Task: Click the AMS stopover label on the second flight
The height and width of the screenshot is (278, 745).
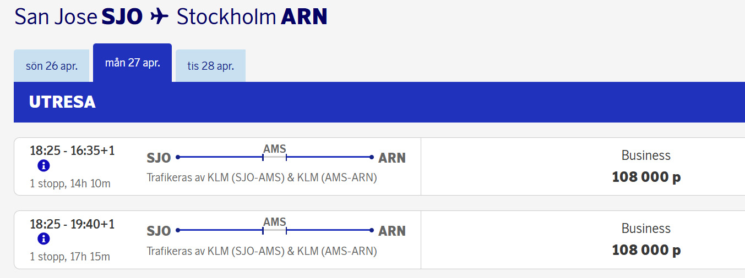Action: [x=275, y=222]
